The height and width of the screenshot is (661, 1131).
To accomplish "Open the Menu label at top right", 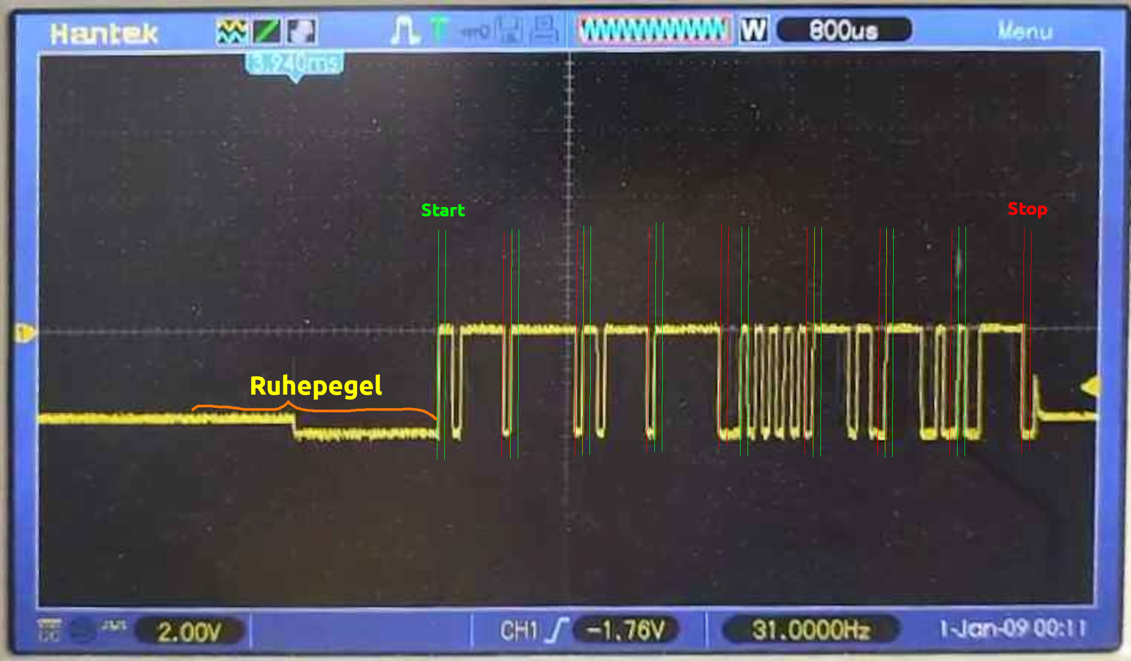I will pyautogui.click(x=1024, y=32).
